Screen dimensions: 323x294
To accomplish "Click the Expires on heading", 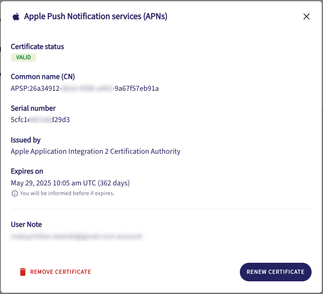I will coord(27,171).
